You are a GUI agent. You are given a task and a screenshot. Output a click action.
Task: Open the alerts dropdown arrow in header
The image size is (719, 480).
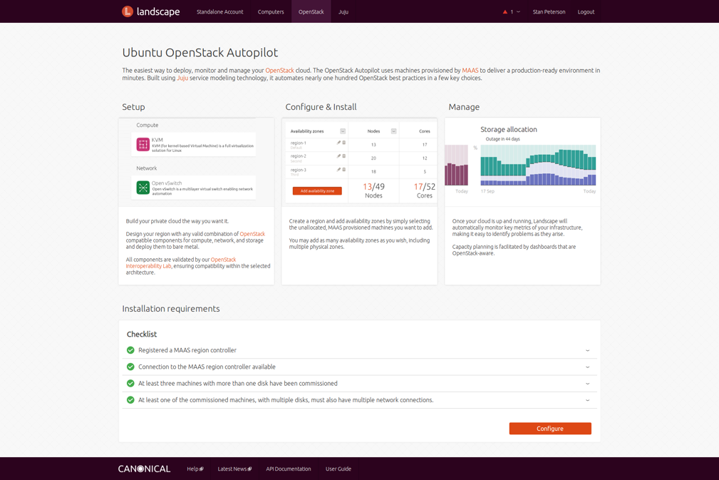[x=518, y=12]
